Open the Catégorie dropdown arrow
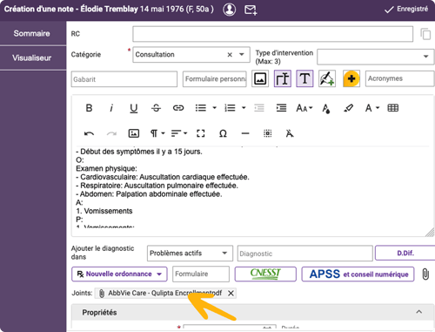The width and height of the screenshot is (435, 332). (242, 55)
